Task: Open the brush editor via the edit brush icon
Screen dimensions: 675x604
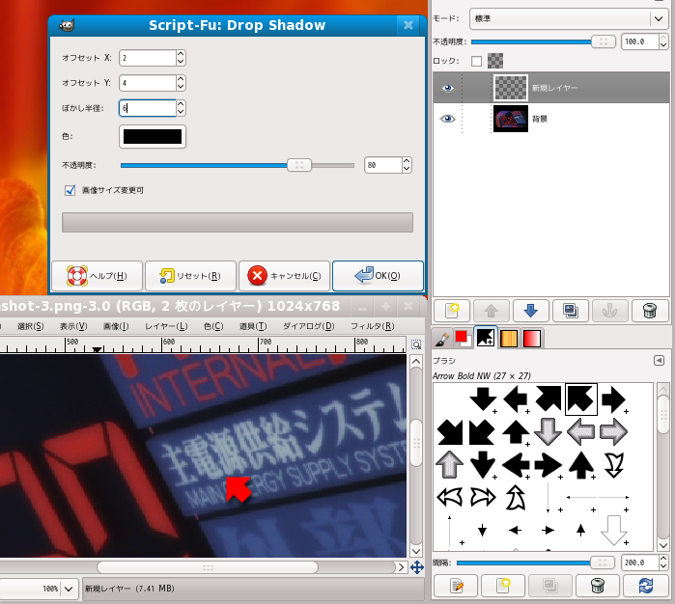Action: click(x=457, y=585)
